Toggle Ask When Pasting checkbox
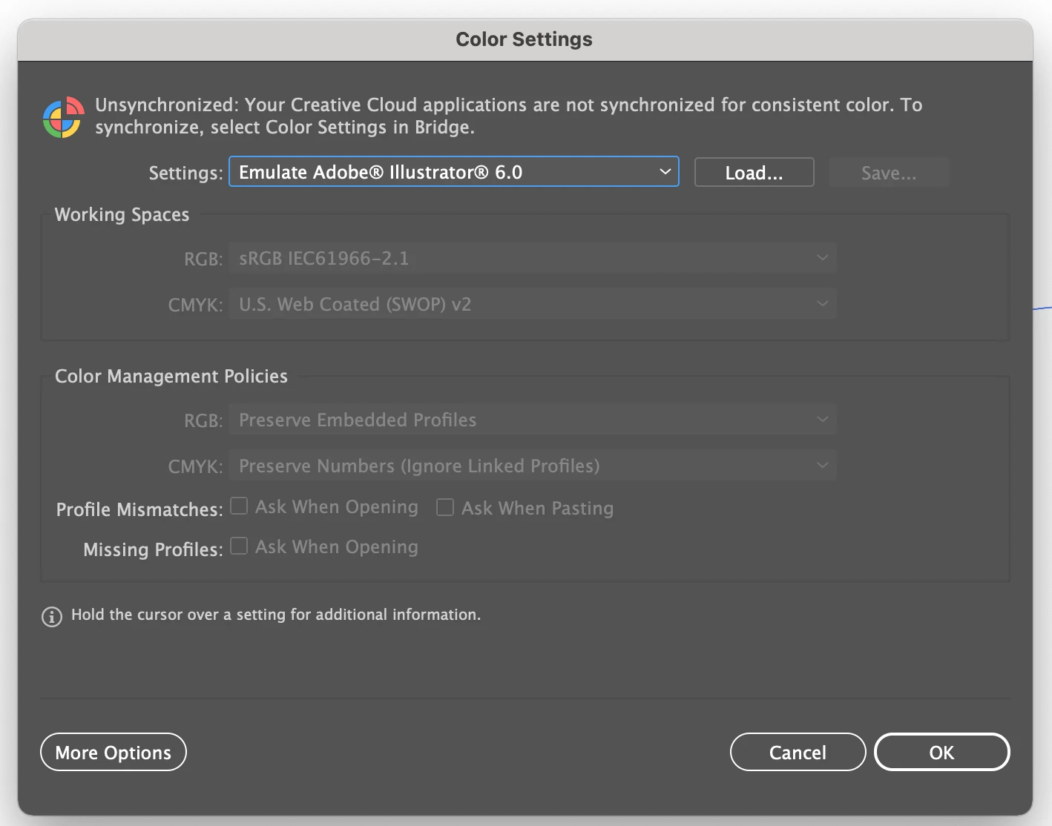Screen dimensions: 1052x826 coord(445,507)
